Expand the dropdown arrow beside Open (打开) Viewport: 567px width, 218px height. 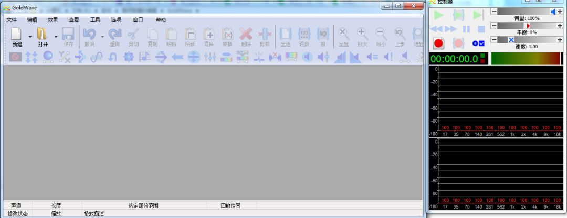pyautogui.click(x=56, y=37)
